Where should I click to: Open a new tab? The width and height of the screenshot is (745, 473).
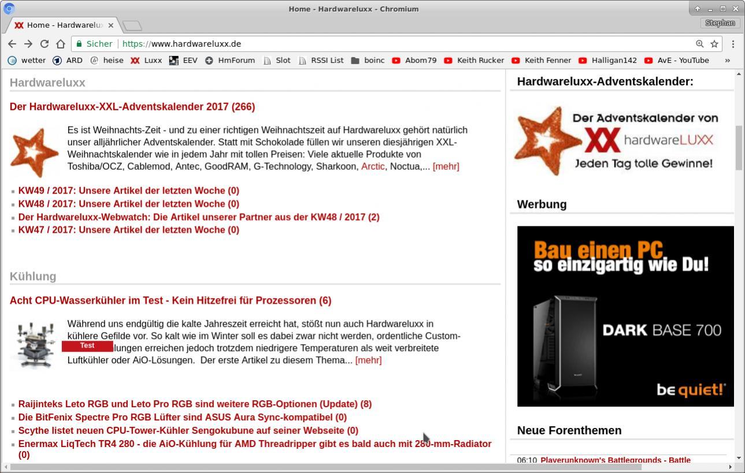[x=132, y=25]
